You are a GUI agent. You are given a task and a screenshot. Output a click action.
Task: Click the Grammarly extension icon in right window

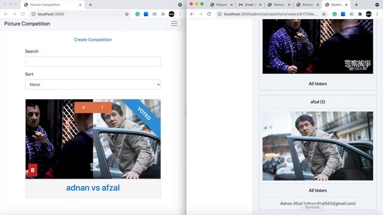pyautogui.click(x=335, y=14)
